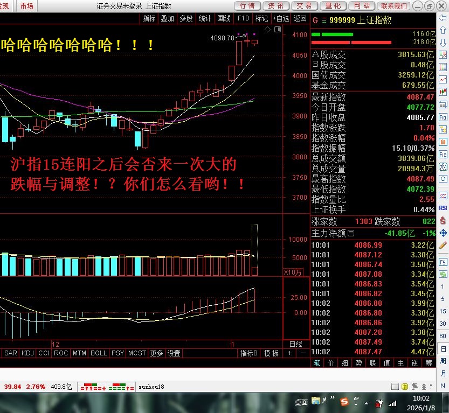Select the KDJ indicator tab

(28, 354)
